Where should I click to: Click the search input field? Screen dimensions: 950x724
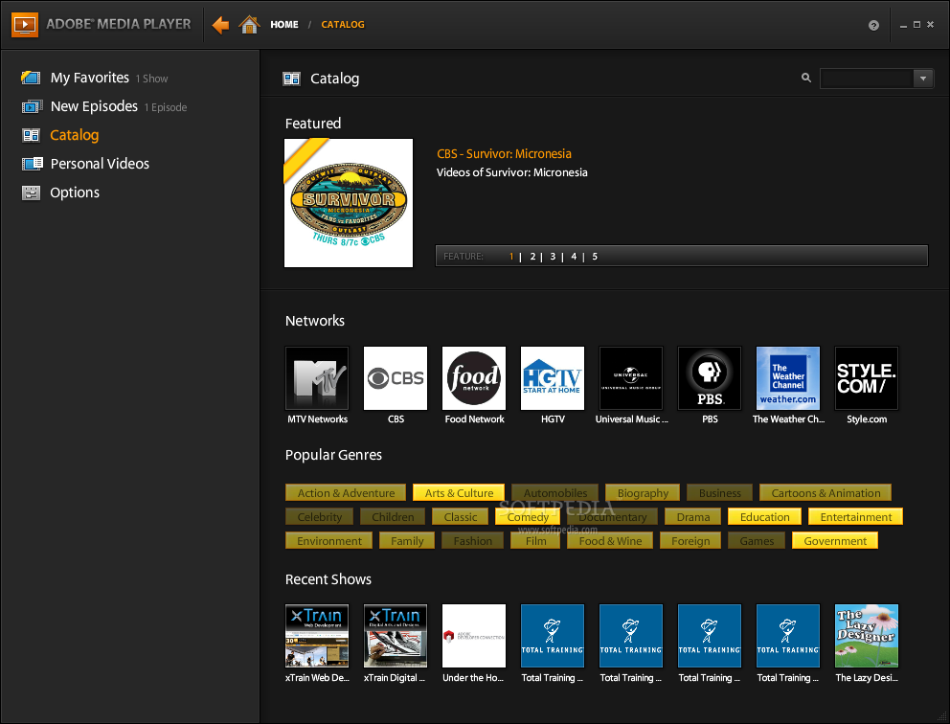[x=867, y=79]
